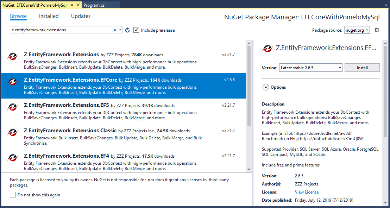The image size is (390, 208).
Task: Click package list scrollbar down arrow
Action: tap(249, 169)
